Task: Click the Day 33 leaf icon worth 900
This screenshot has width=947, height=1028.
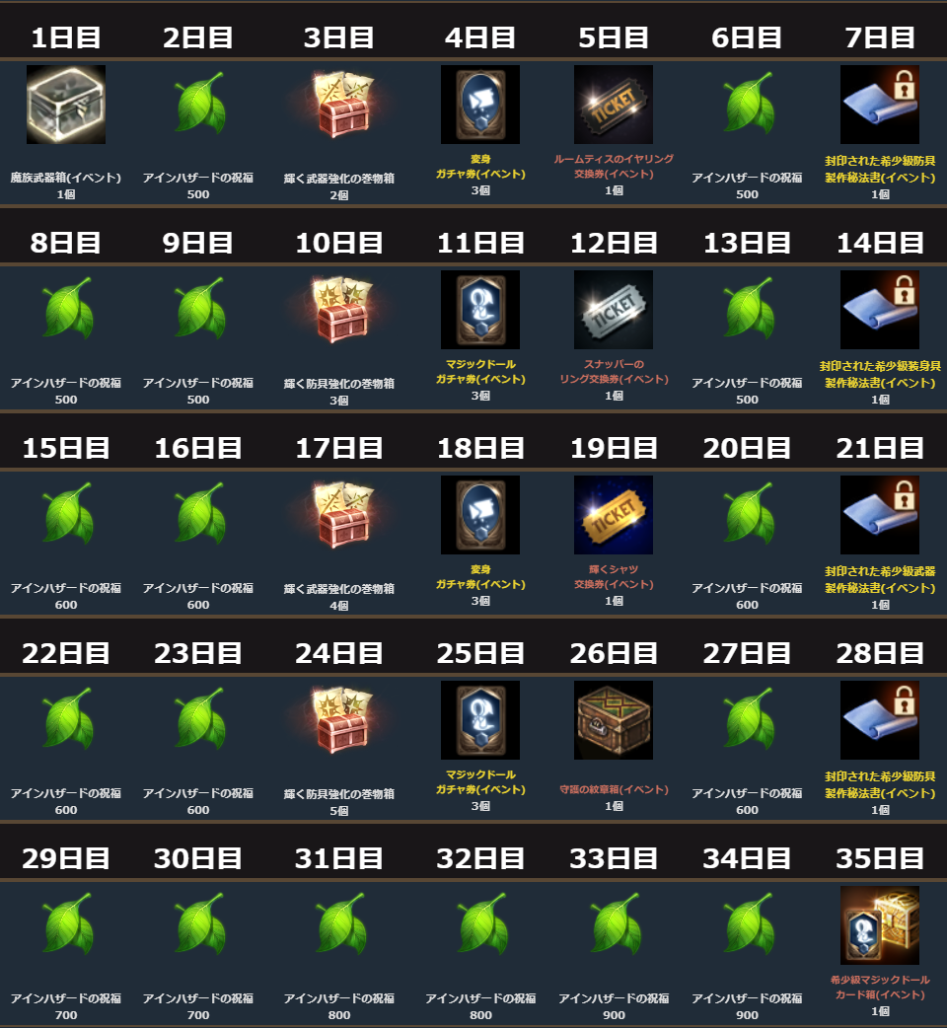Action: click(616, 923)
